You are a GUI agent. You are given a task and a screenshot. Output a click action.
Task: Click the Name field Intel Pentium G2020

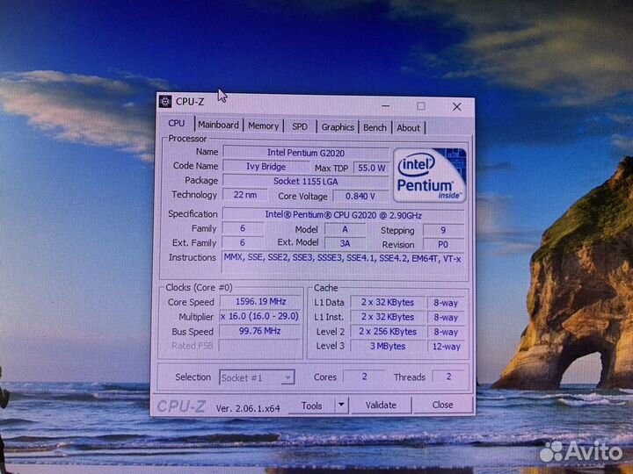pyautogui.click(x=306, y=153)
